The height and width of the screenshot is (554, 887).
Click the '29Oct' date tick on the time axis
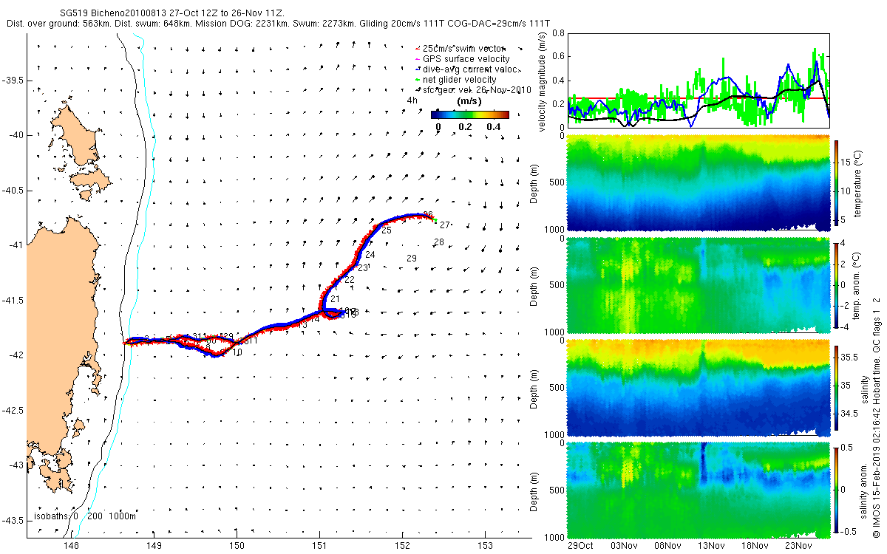[x=580, y=546]
